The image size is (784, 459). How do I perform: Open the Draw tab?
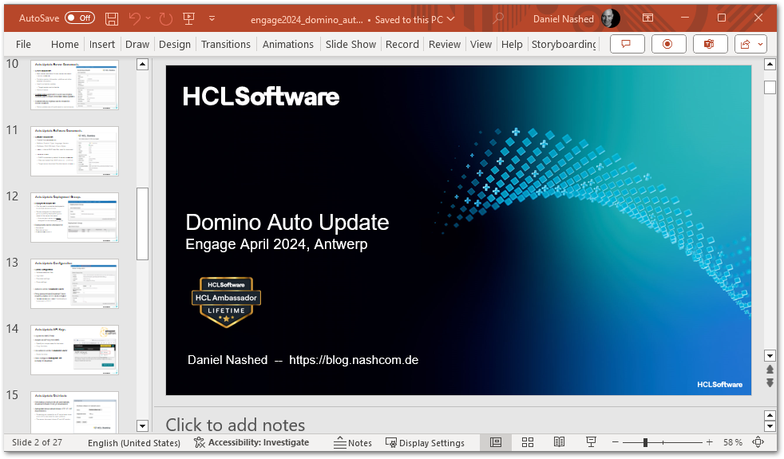click(137, 44)
